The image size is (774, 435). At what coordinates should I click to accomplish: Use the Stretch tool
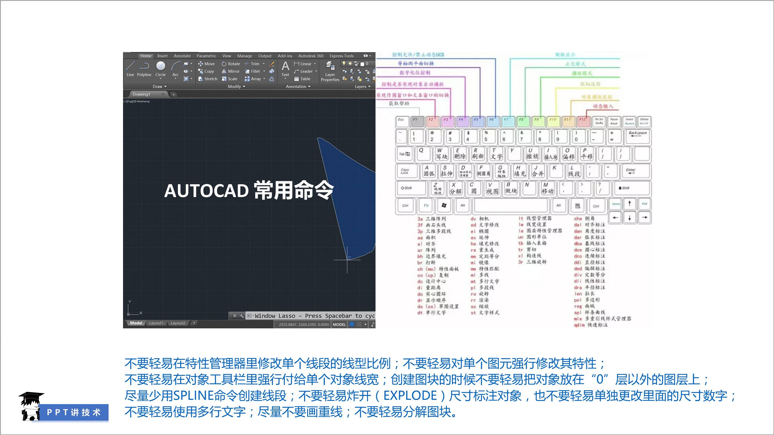coord(208,79)
